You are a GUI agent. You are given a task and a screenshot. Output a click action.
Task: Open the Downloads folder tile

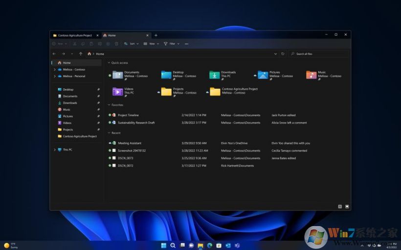tap(215, 75)
